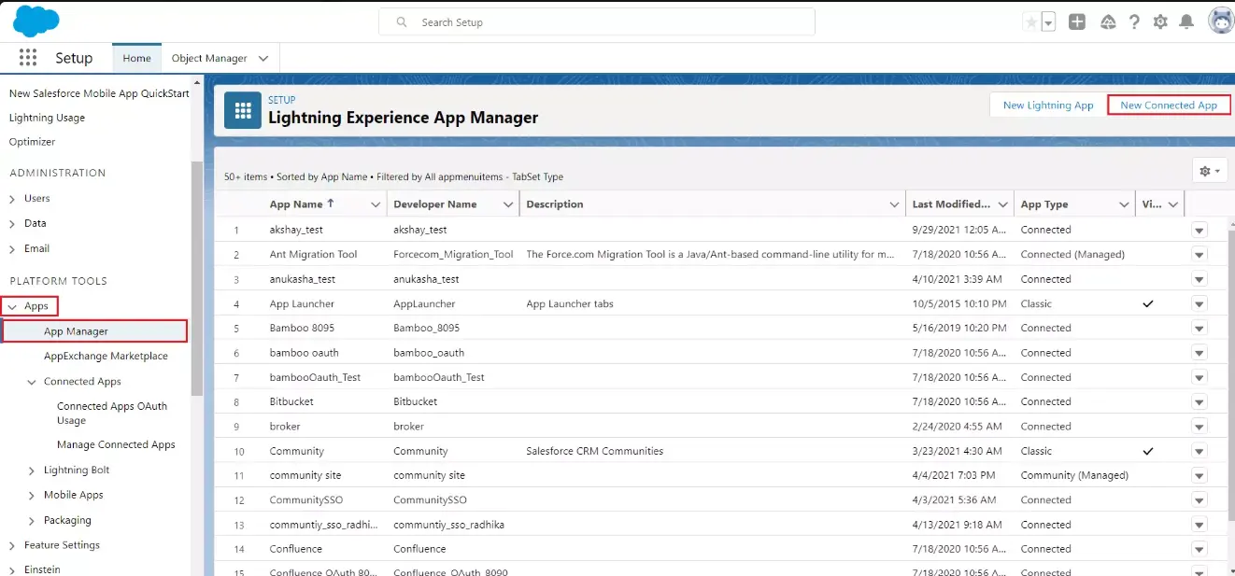This screenshot has height=576, width=1235.
Task: Open the notifications bell icon
Action: pos(1186,22)
